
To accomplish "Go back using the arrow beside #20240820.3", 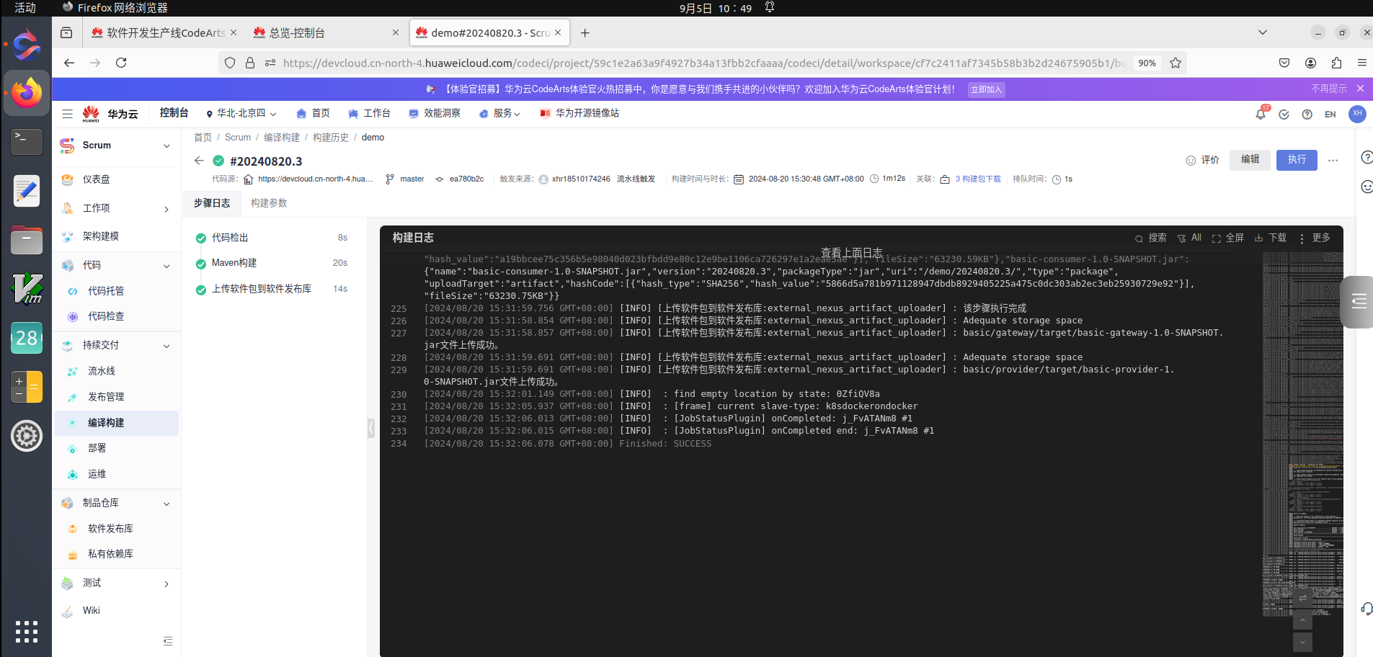I will click(199, 161).
